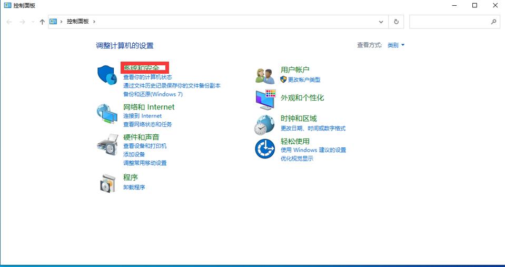The image size is (505, 267).
Task: Minimize the Control Panel window
Action: click(x=454, y=5)
